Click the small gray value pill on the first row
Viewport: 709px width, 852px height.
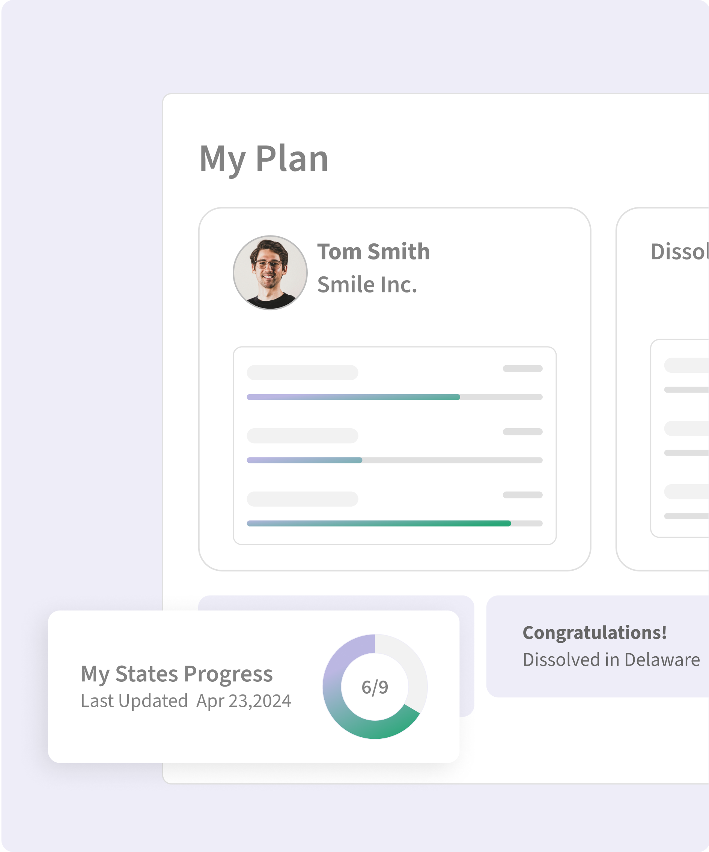coord(522,368)
